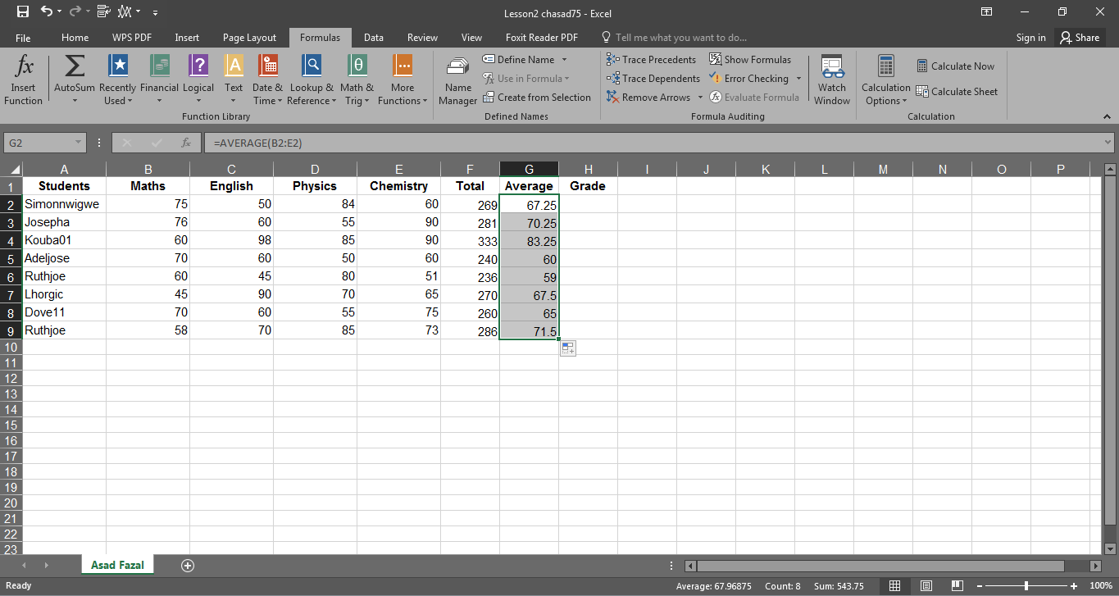Open the Lookup & Reference functions

point(312,80)
